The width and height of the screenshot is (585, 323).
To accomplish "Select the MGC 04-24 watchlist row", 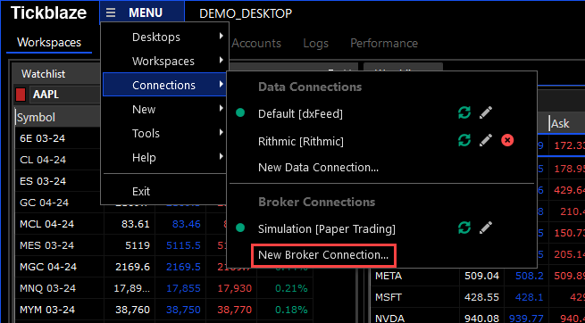I will tap(47, 267).
